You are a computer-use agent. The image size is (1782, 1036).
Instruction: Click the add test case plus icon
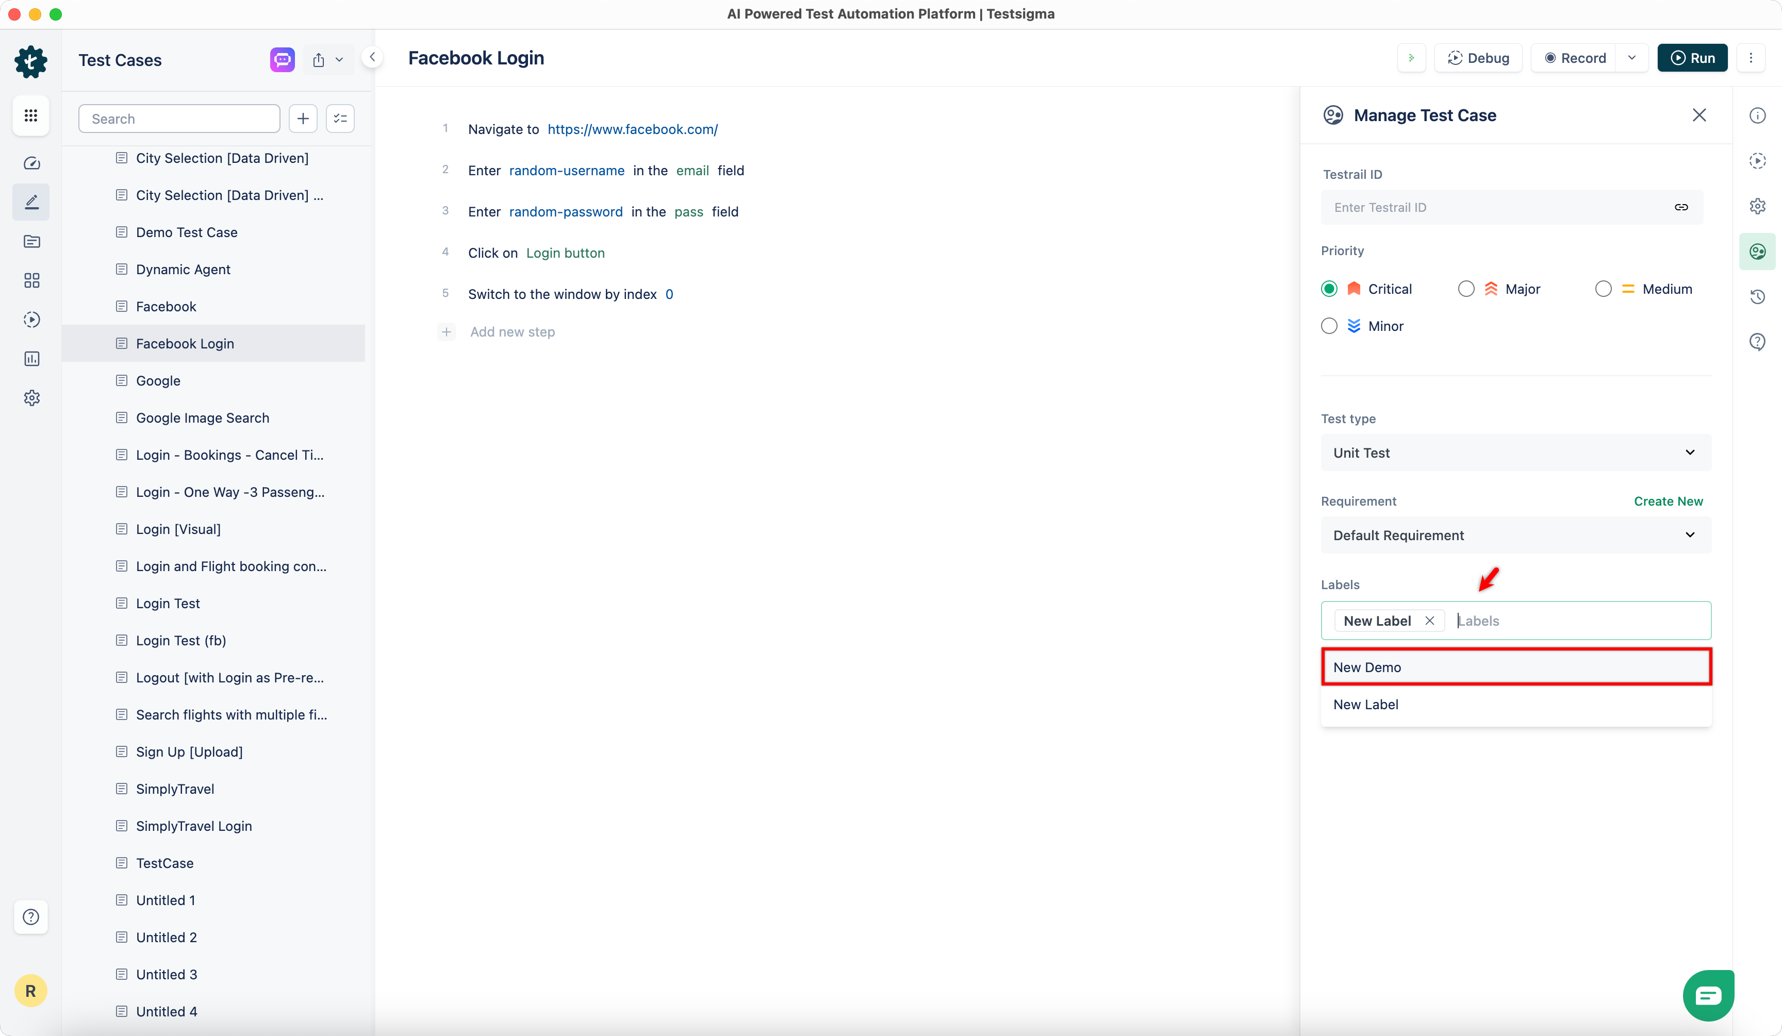[303, 119]
